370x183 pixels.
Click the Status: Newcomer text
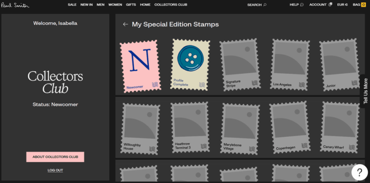tap(55, 104)
